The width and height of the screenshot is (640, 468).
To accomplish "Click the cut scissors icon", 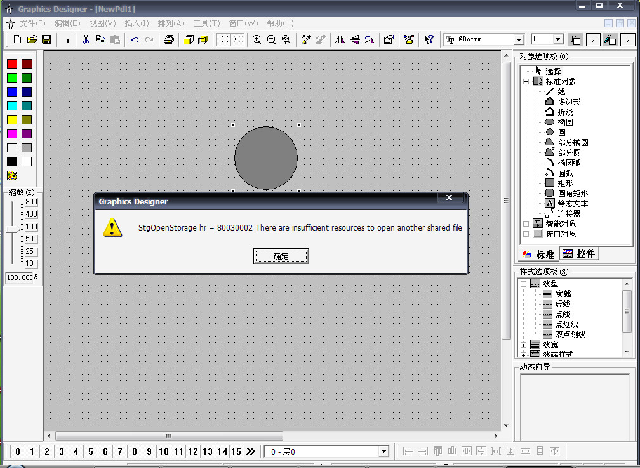I will [86, 39].
